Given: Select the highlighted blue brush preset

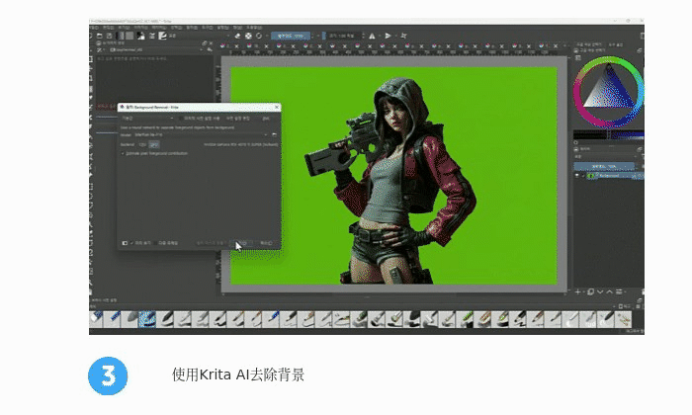Looking at the screenshot, I should (x=146, y=319).
